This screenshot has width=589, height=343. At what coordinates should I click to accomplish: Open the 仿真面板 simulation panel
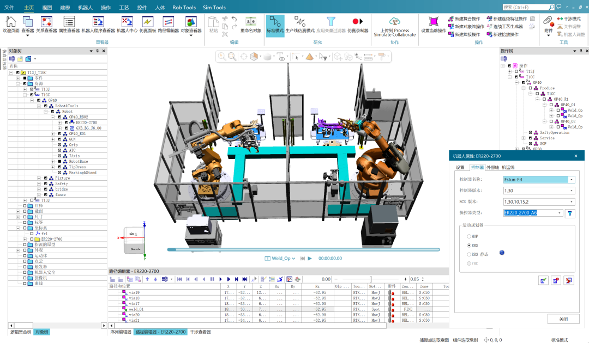(x=147, y=24)
